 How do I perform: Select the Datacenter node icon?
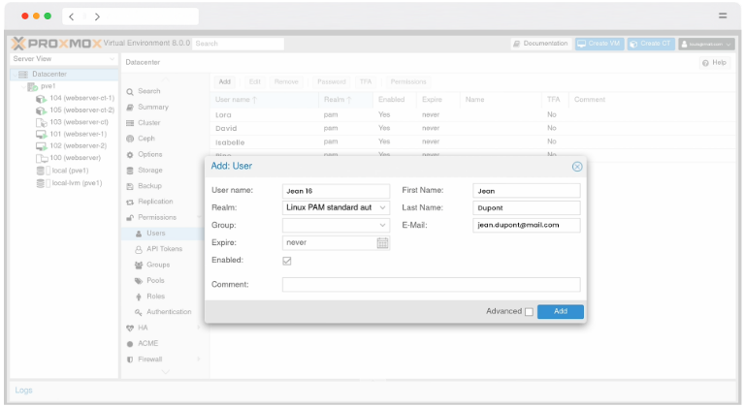click(23, 74)
